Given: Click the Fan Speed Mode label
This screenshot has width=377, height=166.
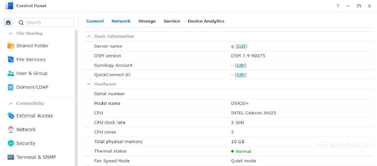Looking at the screenshot, I should tap(112, 161).
